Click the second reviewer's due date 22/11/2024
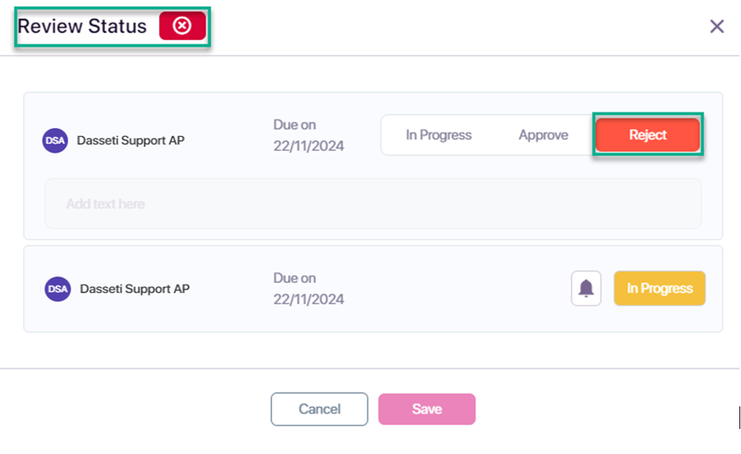 (x=309, y=300)
